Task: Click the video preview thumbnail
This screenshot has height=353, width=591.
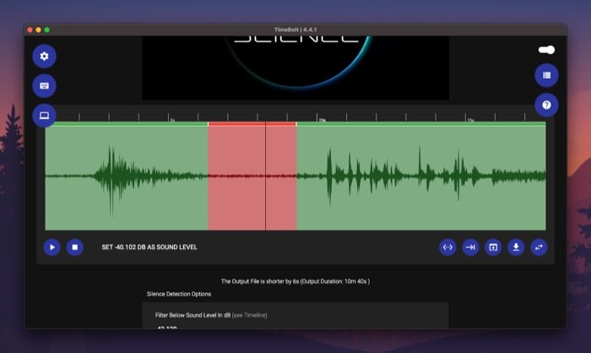Action: [x=295, y=68]
